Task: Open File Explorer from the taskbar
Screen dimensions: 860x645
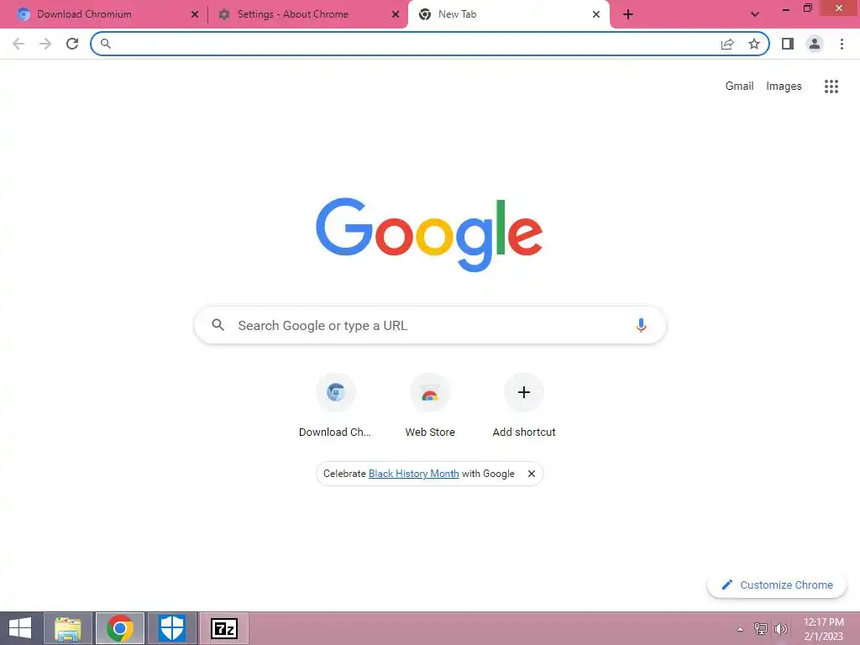Action: click(x=67, y=628)
